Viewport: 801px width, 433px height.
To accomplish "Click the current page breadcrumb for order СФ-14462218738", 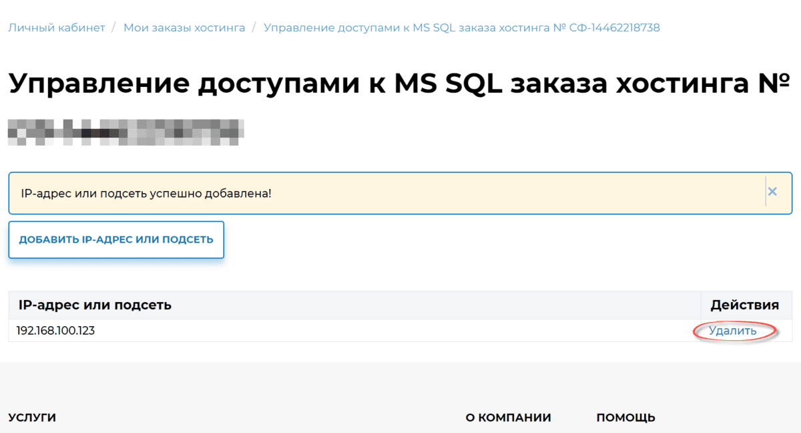I will coord(461,27).
